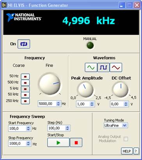Stop the frequency sweep with the red square button
This screenshot has height=160, width=142.
[x=76, y=142]
